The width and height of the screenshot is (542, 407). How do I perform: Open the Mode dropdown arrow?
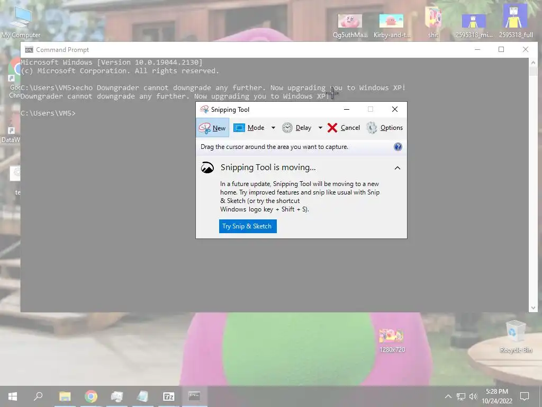click(x=273, y=128)
